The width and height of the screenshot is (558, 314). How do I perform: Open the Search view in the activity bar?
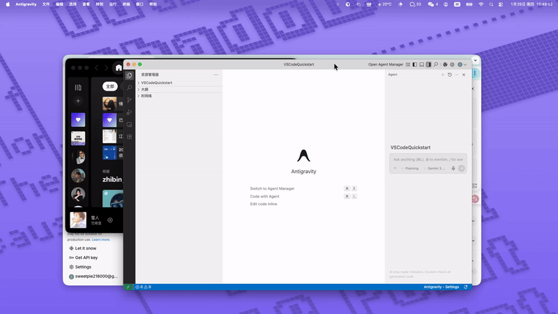coord(129,88)
